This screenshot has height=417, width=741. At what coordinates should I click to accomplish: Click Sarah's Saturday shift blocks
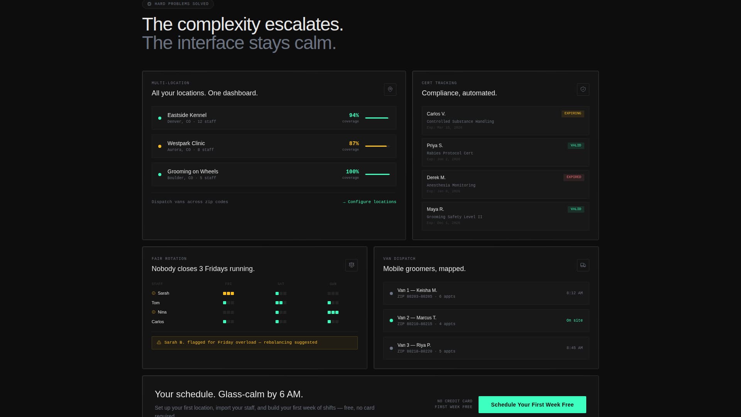pos(281,293)
